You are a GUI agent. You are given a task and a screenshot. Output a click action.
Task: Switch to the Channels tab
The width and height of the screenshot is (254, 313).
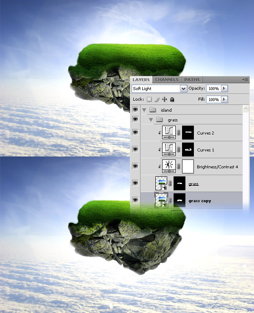[x=167, y=80]
